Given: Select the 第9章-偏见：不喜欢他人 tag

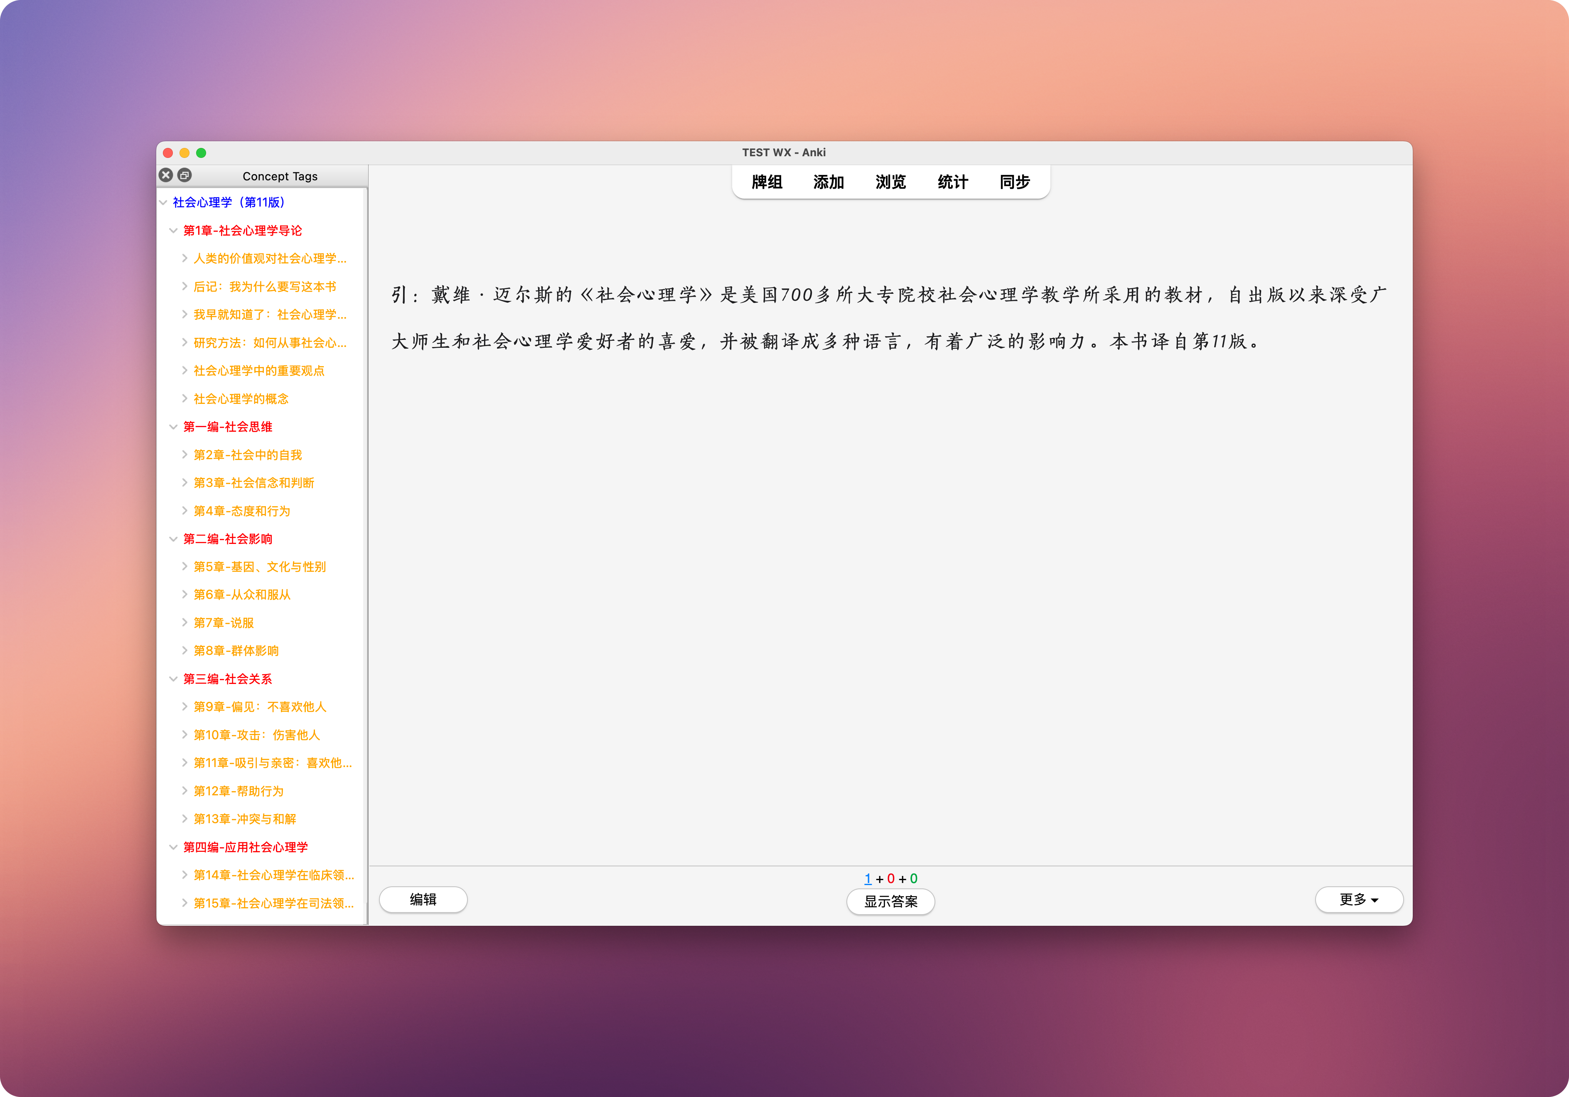Looking at the screenshot, I should coord(260,707).
